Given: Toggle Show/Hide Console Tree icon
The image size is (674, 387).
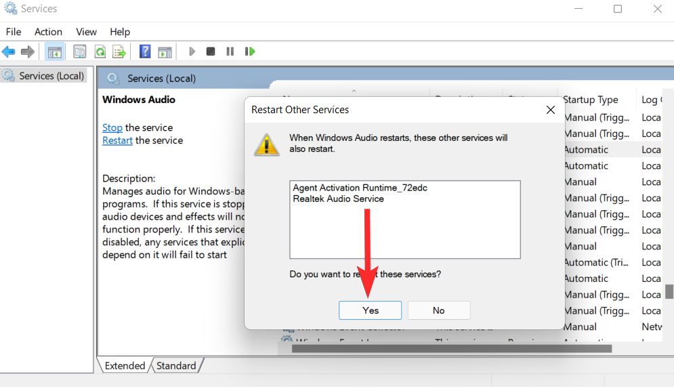Looking at the screenshot, I should [55, 52].
